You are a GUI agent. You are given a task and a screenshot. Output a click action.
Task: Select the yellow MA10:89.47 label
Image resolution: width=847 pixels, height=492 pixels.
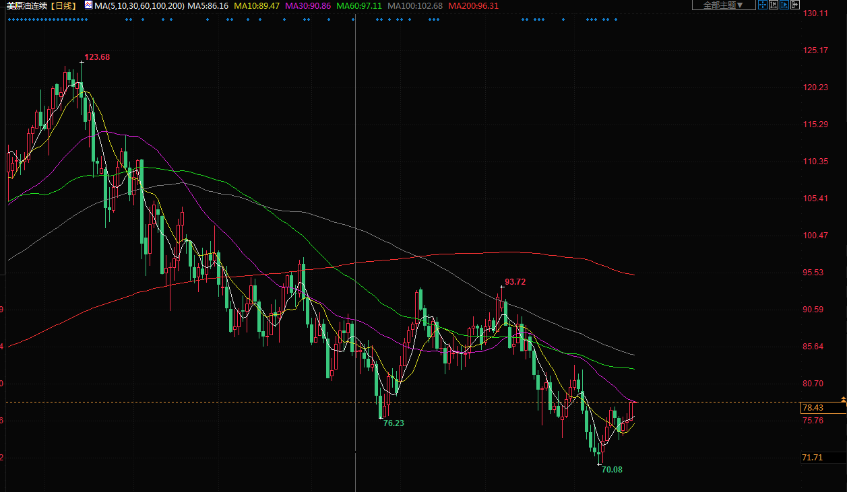pyautogui.click(x=257, y=5)
